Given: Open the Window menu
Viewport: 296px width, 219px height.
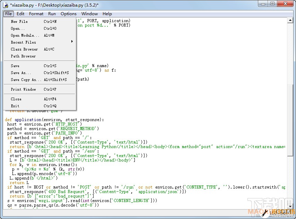Looking at the screenshot, I should [x=89, y=14].
